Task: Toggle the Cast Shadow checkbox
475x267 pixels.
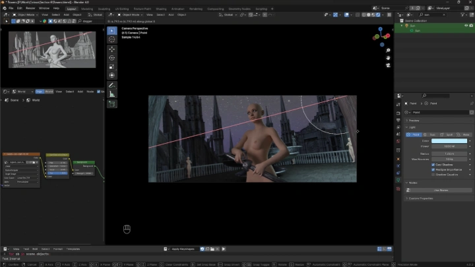Action: [x=433, y=165]
